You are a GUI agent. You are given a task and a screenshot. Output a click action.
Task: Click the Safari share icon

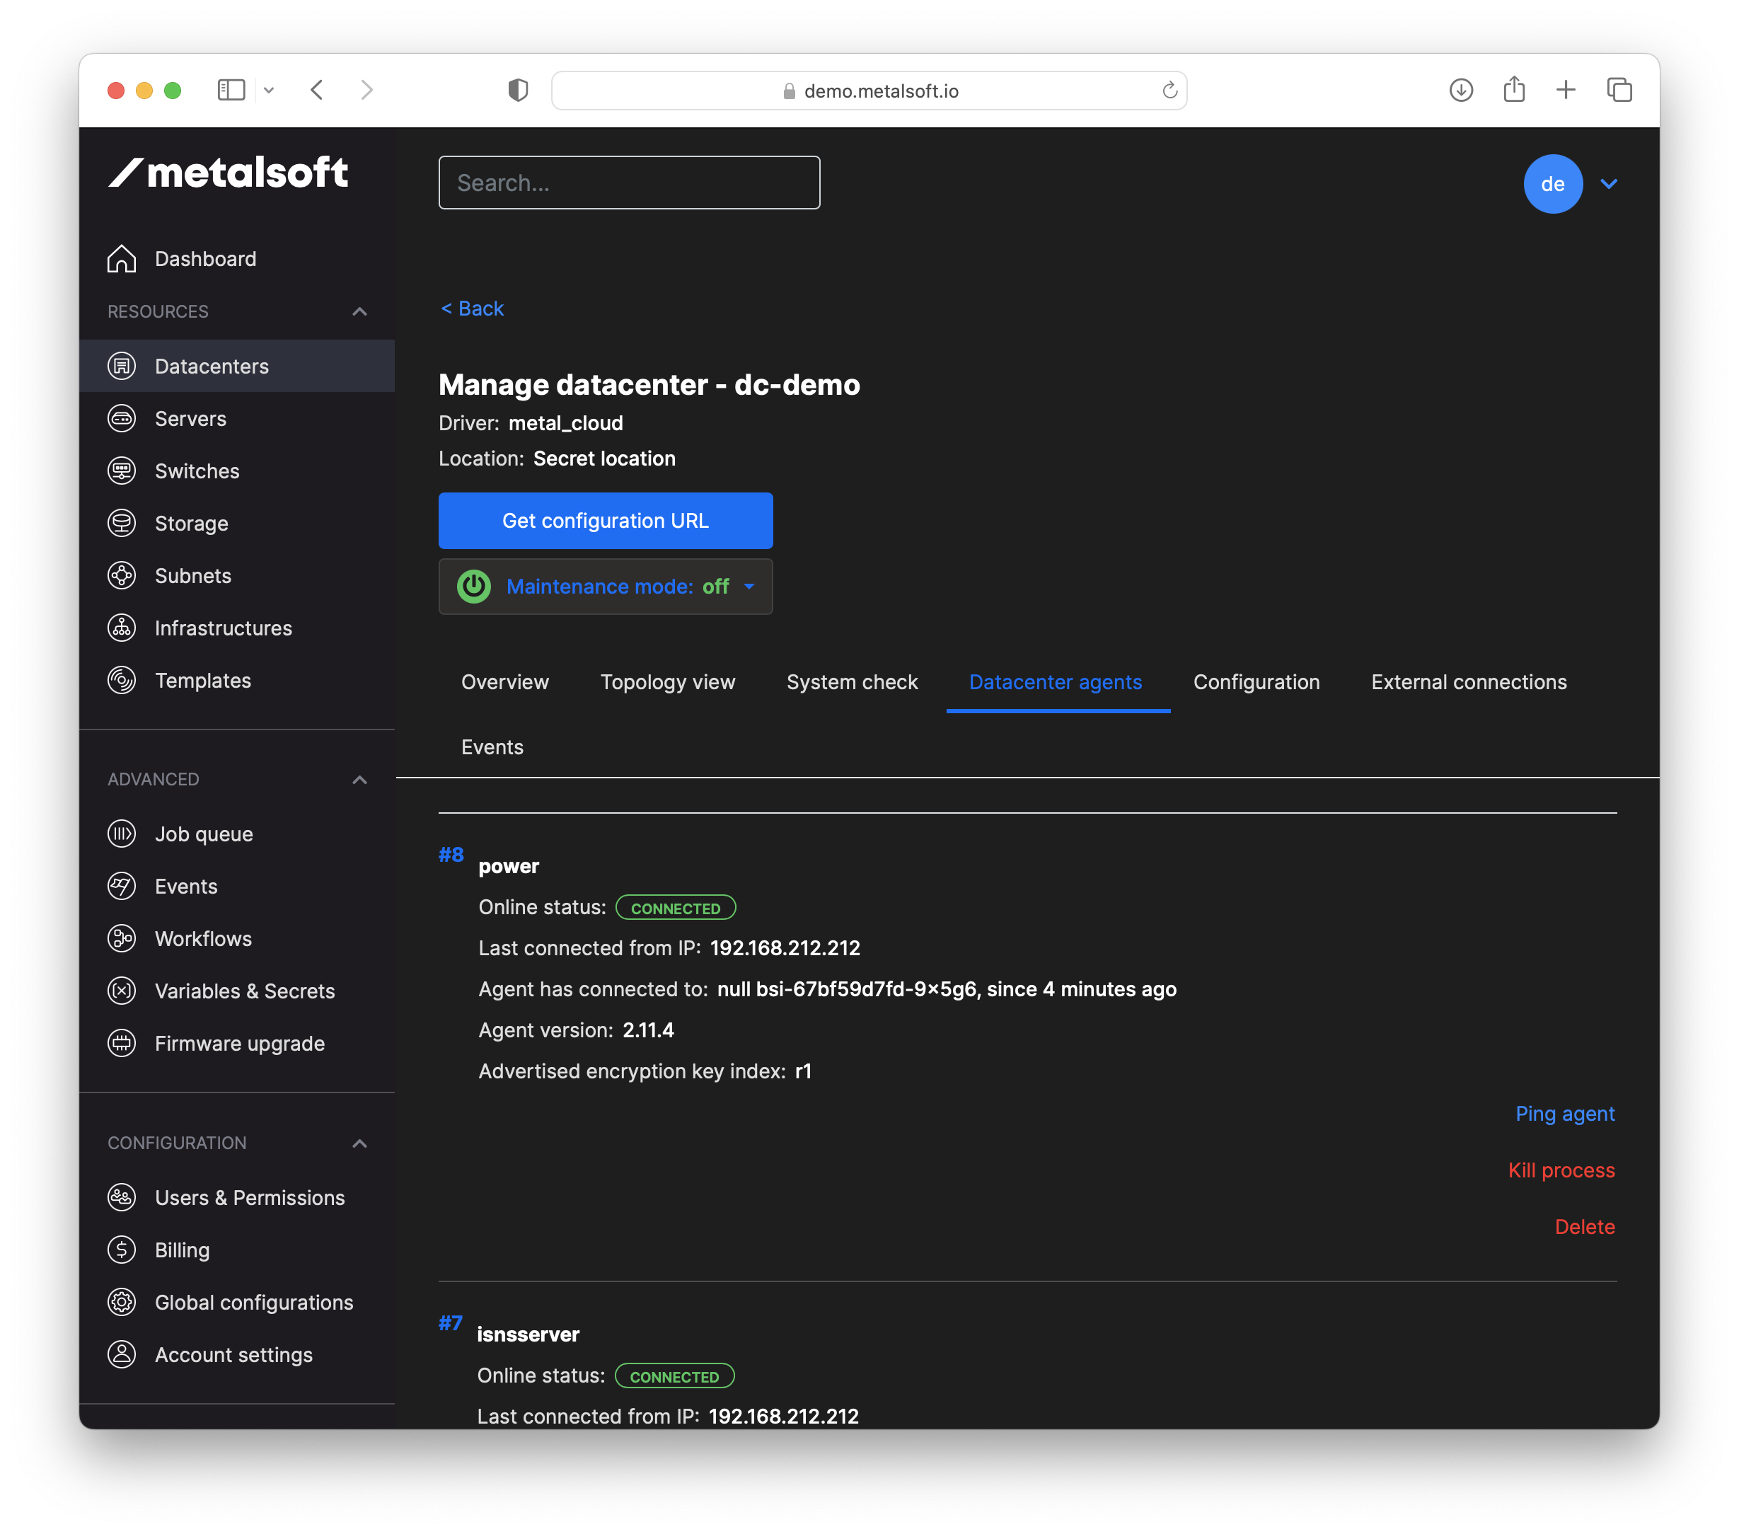pyautogui.click(x=1513, y=89)
